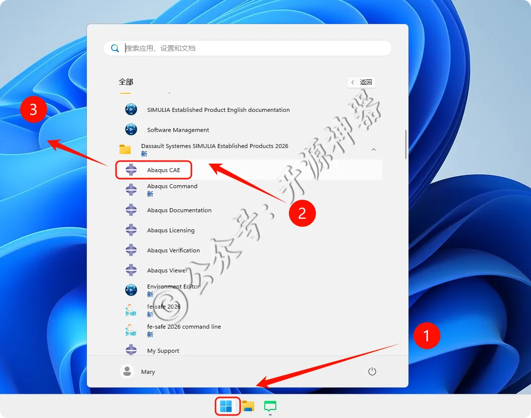Select the "Abaqus CAE" label

[x=164, y=170]
